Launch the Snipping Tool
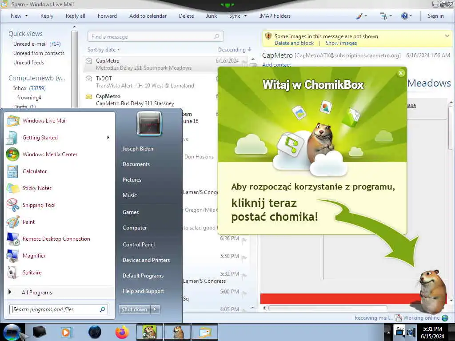This screenshot has height=341, width=455. (x=39, y=205)
